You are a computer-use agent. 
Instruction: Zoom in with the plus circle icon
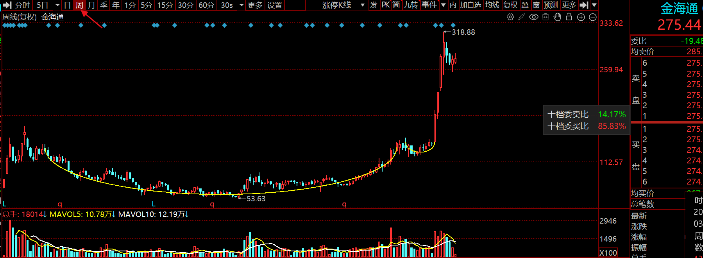pos(581,17)
